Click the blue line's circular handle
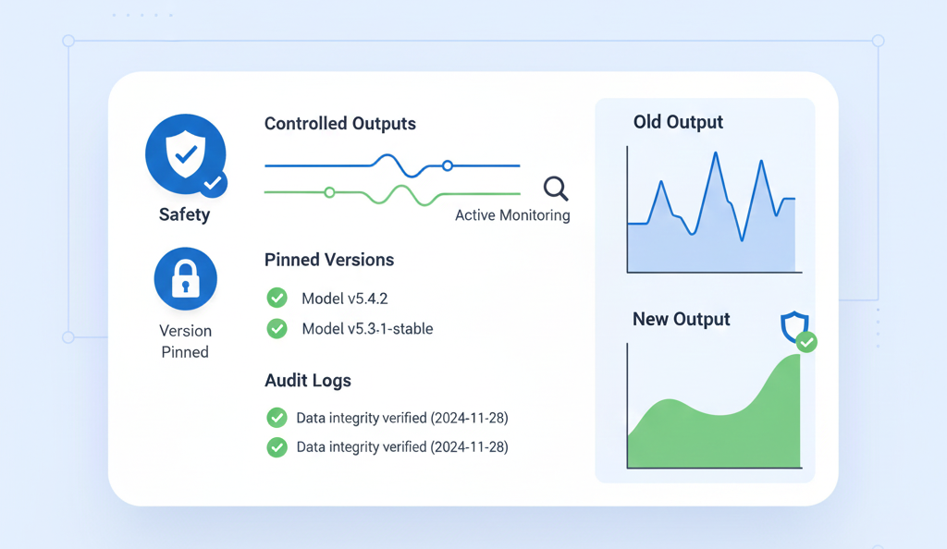This screenshot has height=549, width=947. click(x=448, y=165)
